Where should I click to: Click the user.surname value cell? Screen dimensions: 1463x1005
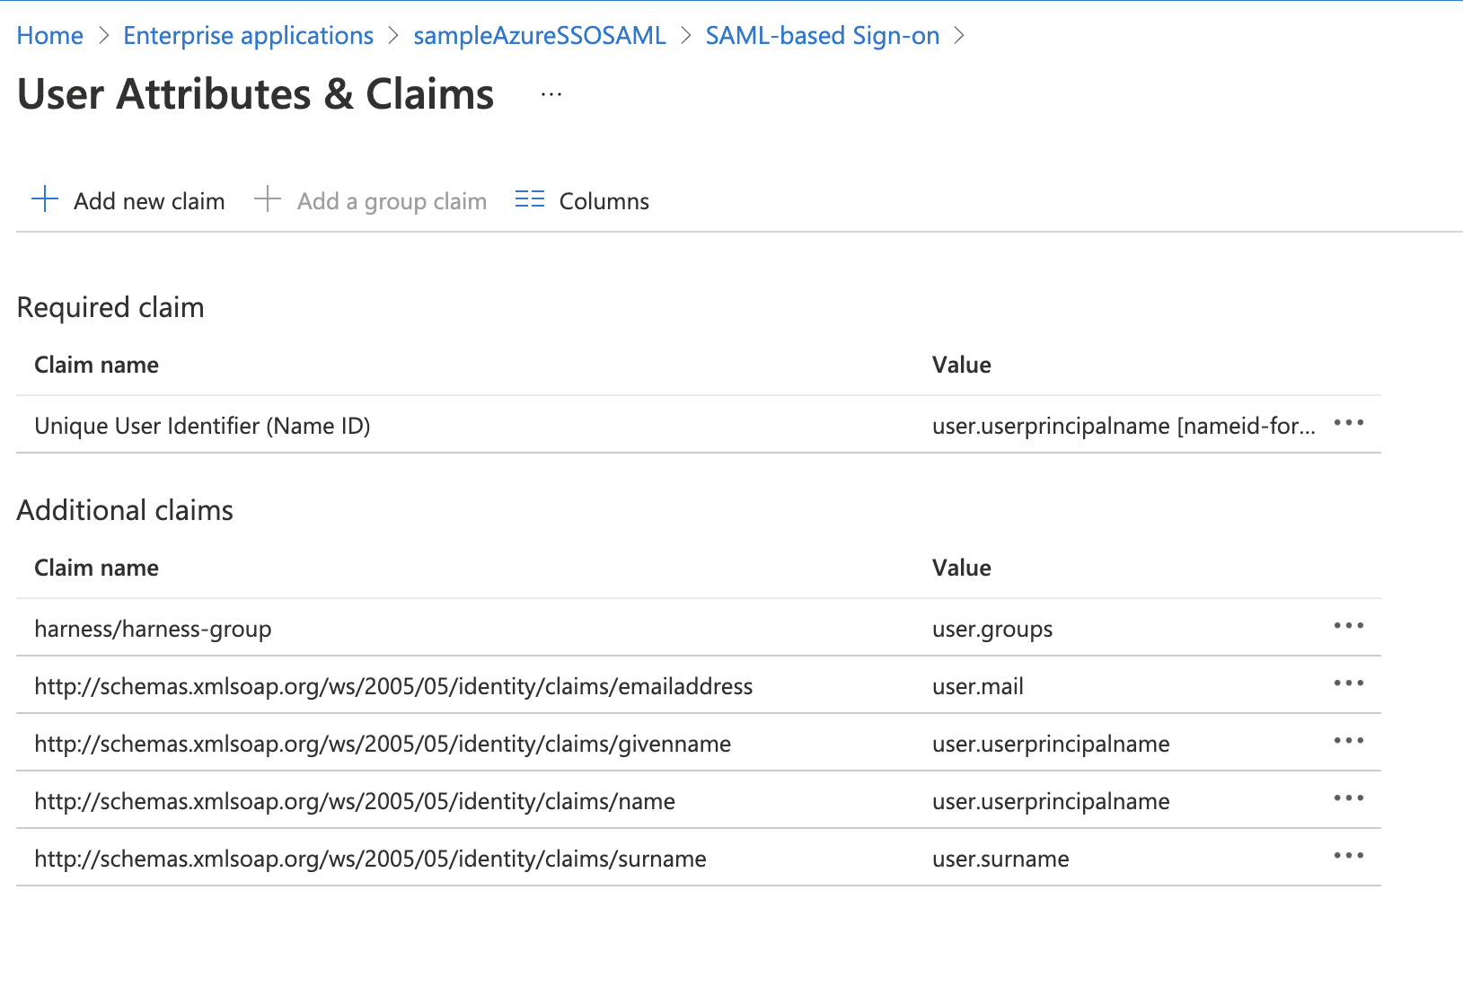click(x=1000, y=859)
